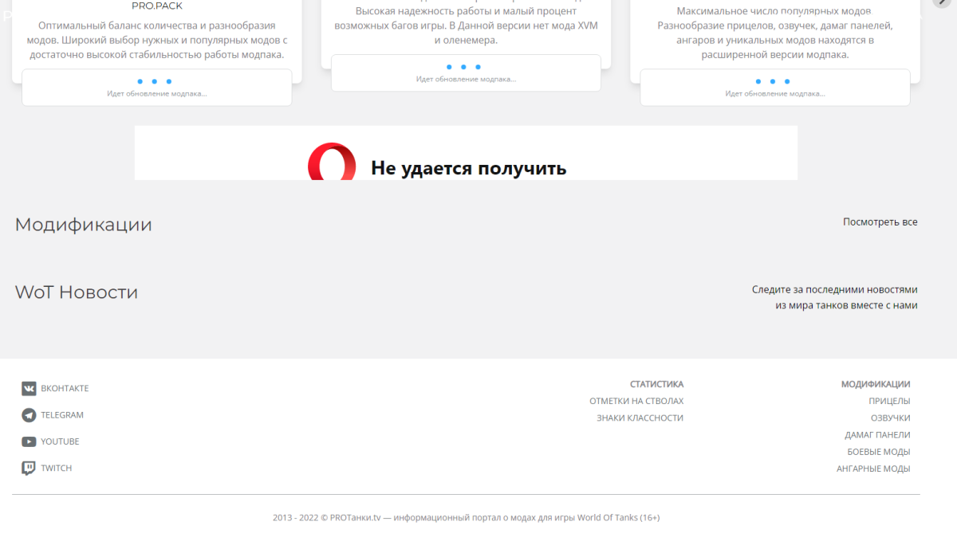Click the PRO.PACK modpack update button
This screenshot has height=549, width=957.
coord(156,88)
